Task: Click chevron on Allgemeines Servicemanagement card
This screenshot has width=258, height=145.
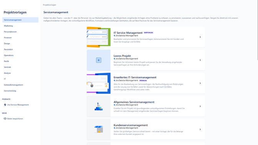Action: click(x=200, y=106)
